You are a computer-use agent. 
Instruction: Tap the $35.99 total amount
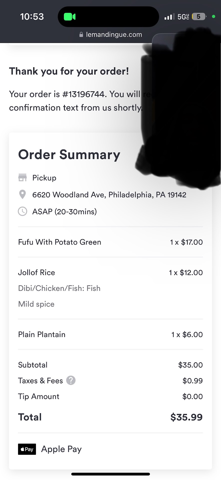(186, 417)
